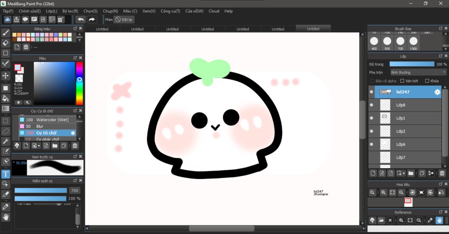Undock the Brush Size panel
The image size is (449, 234).
tap(441, 28)
